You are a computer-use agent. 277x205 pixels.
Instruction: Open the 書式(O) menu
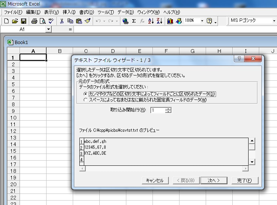[x=86, y=12]
